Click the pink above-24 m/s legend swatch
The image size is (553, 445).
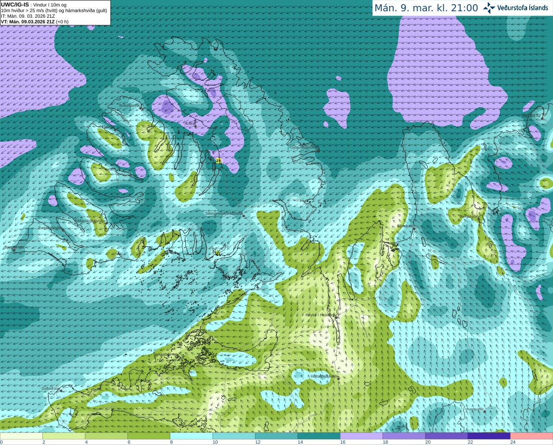(x=532, y=435)
